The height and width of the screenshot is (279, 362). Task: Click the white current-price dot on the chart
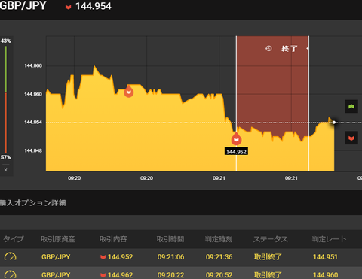(x=334, y=123)
